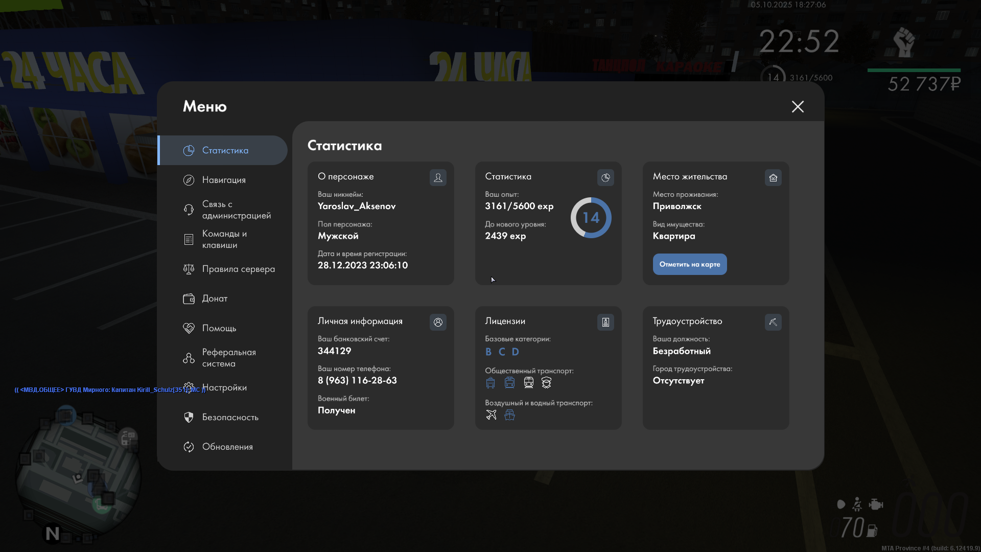Select Безопасность in the sidebar
The height and width of the screenshot is (552, 981).
230,417
